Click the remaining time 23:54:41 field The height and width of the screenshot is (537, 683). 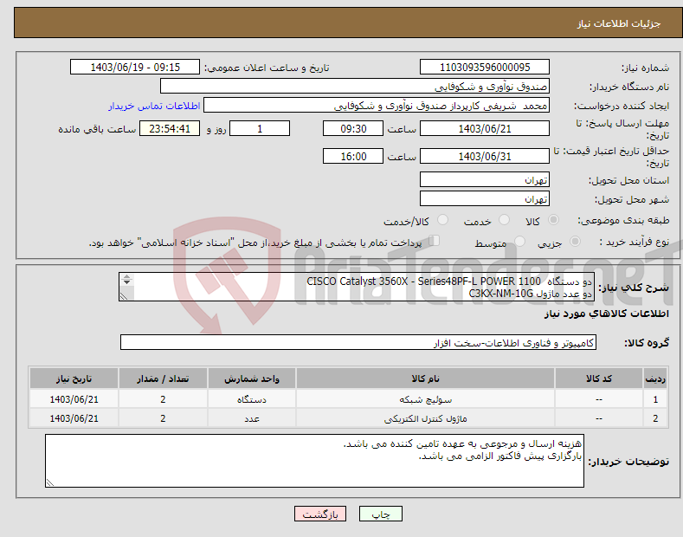(x=170, y=128)
